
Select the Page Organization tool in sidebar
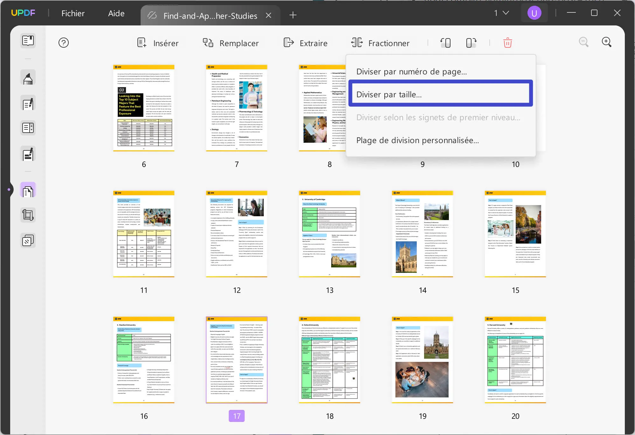(x=28, y=190)
